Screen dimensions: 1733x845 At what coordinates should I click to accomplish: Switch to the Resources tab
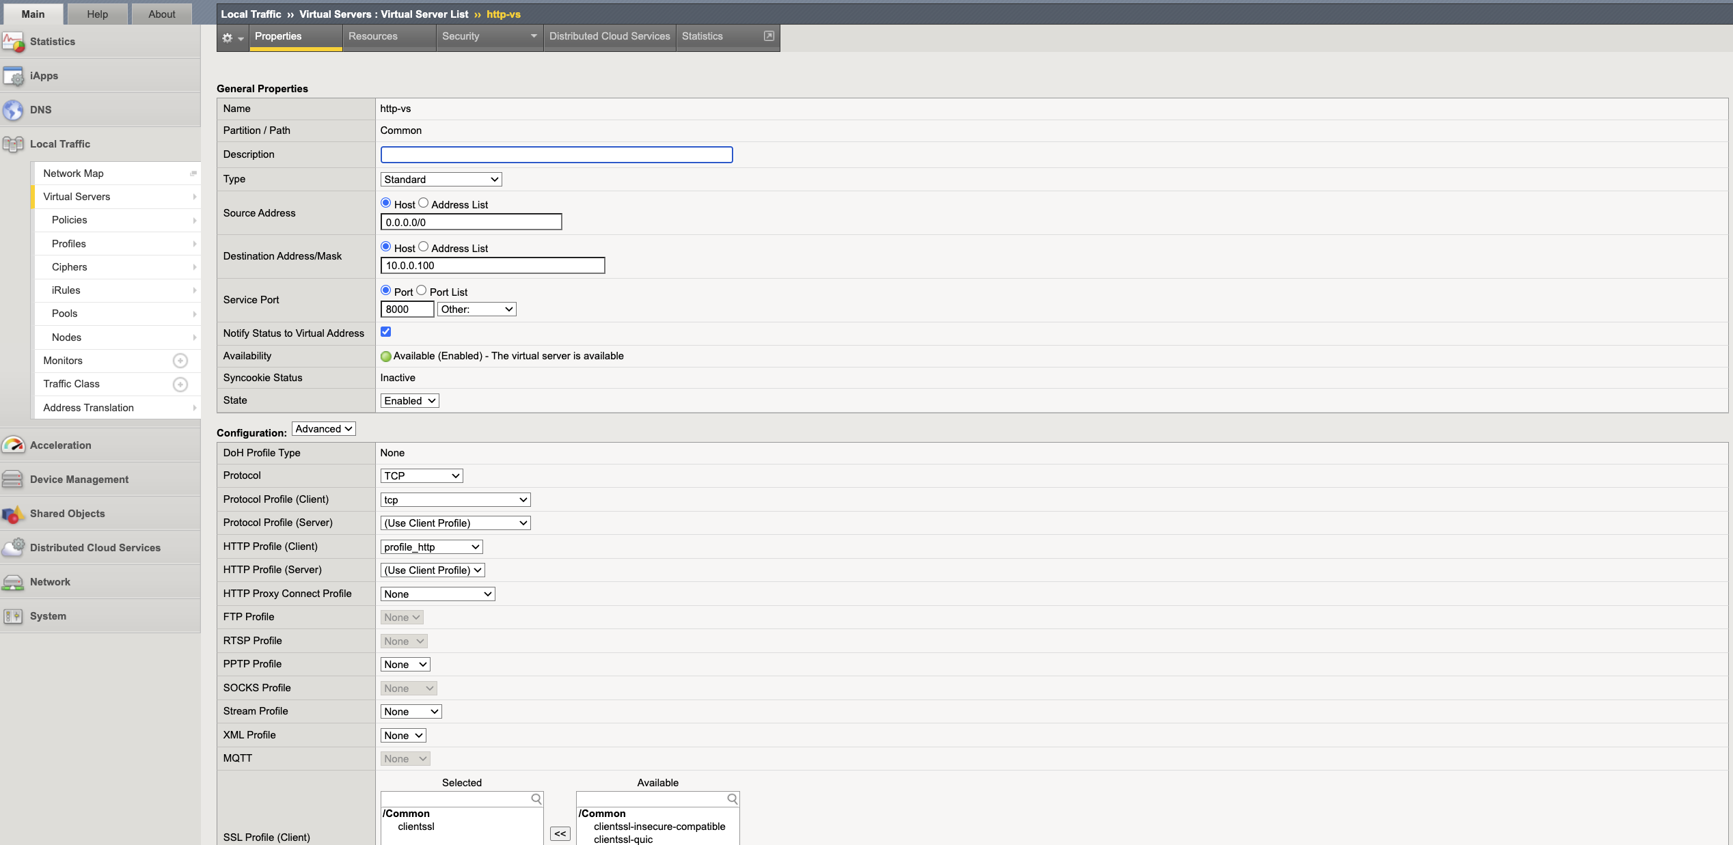point(372,36)
